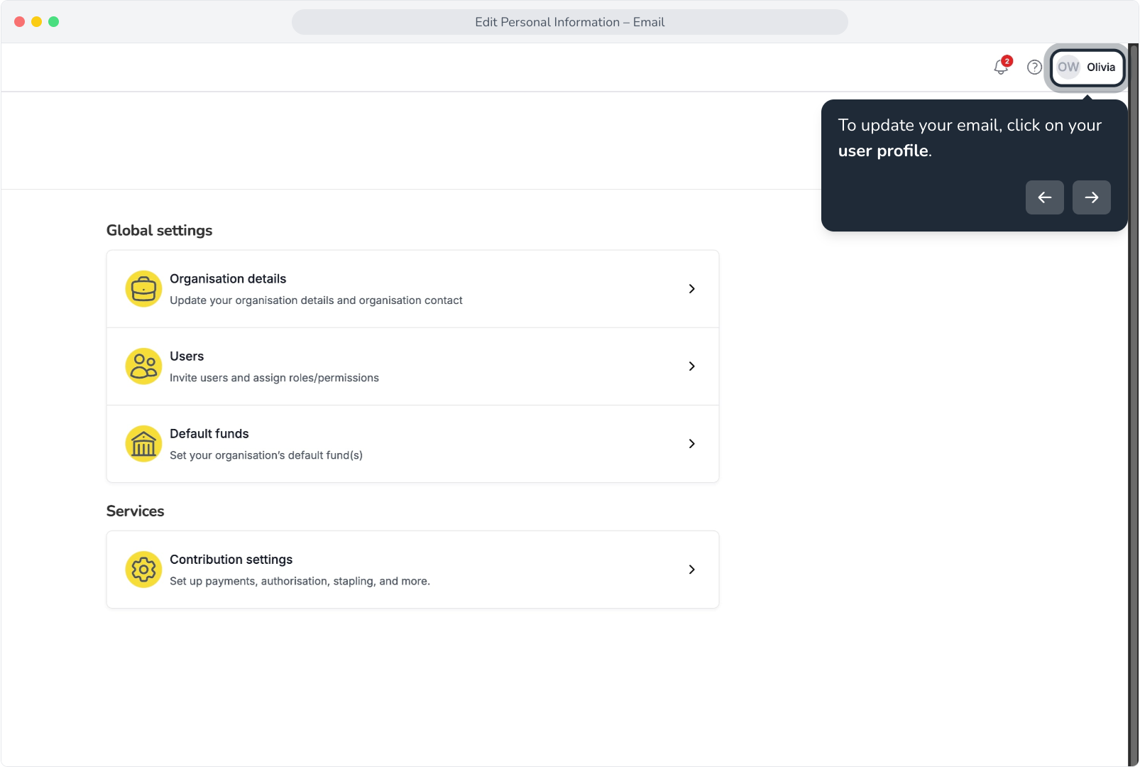Advance to next tooltip step arrow

[x=1091, y=197]
